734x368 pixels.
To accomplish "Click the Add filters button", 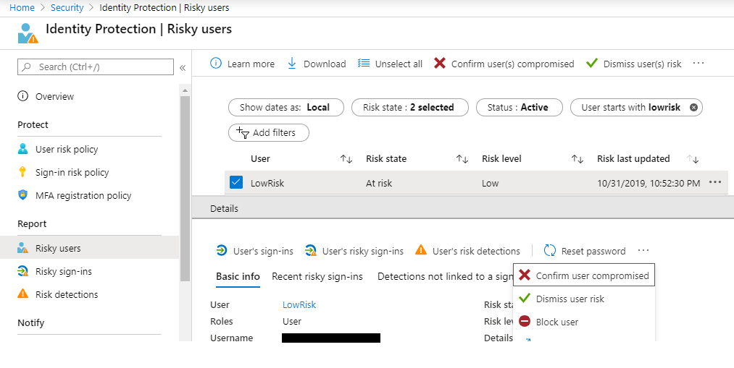I will tap(269, 132).
